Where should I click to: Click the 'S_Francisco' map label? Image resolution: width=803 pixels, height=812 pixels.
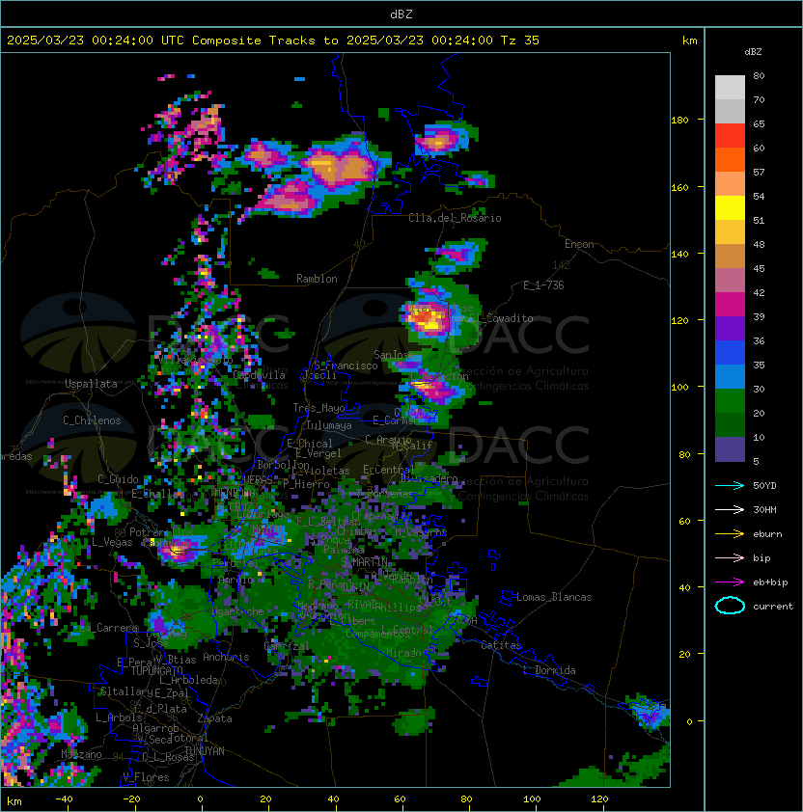point(346,365)
